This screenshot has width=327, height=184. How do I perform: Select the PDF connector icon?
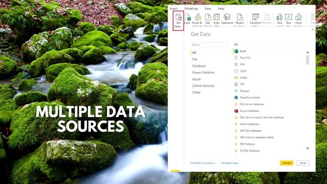[x=236, y=84]
